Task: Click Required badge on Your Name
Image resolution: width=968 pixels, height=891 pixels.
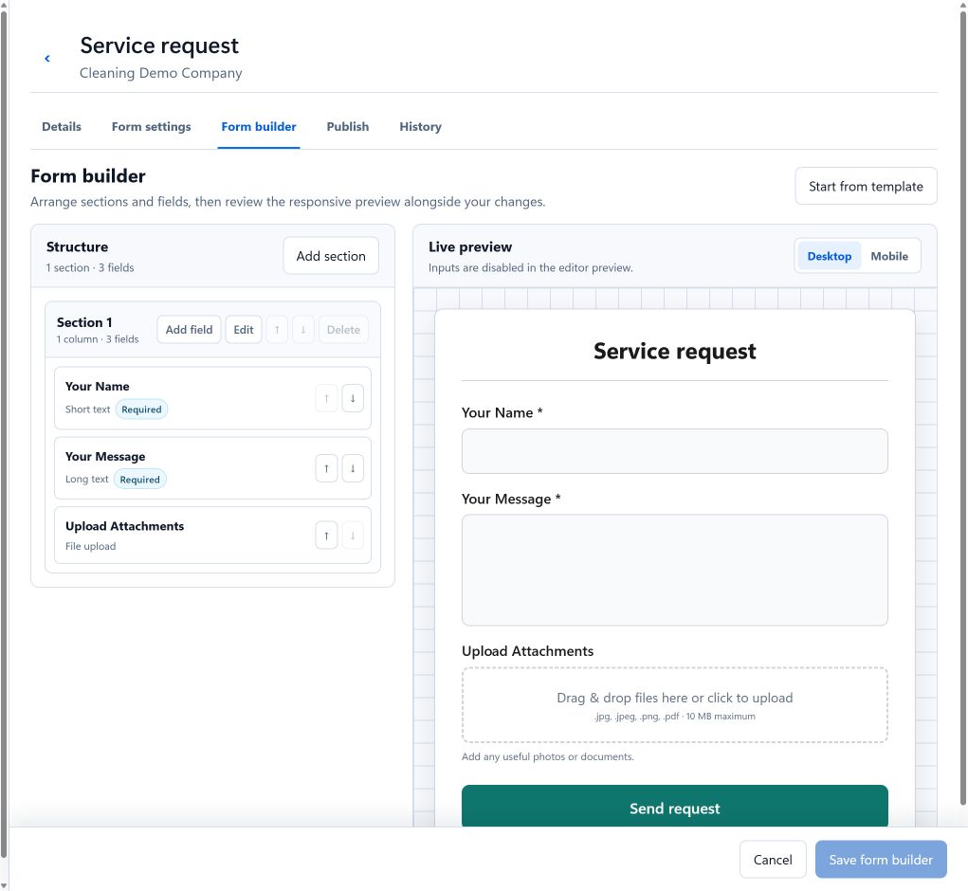Action: [x=141, y=409]
